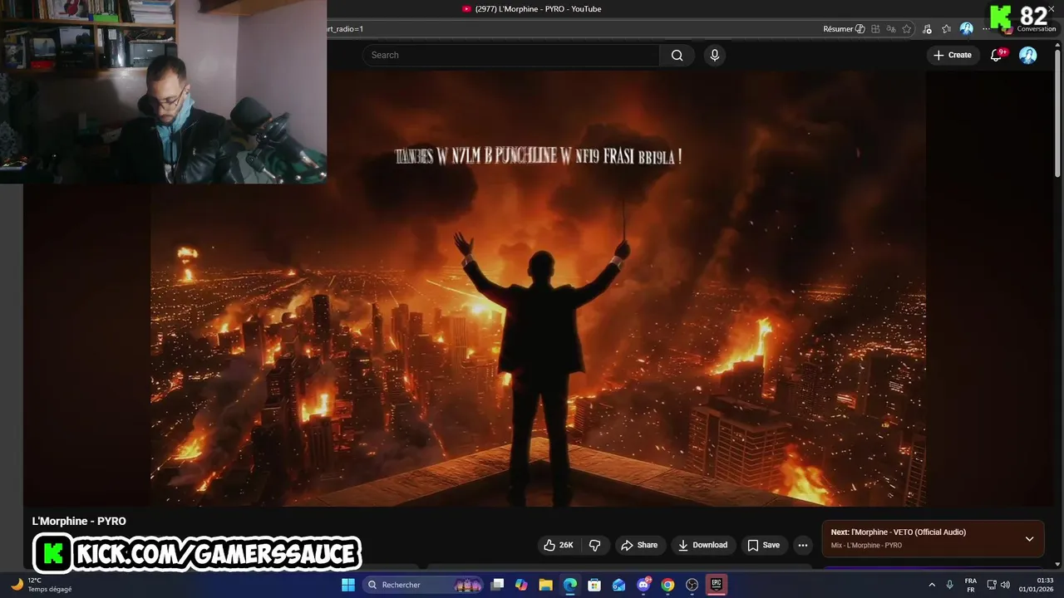Launch Copilot from the taskbar
The image size is (1064, 598).
pos(521,585)
